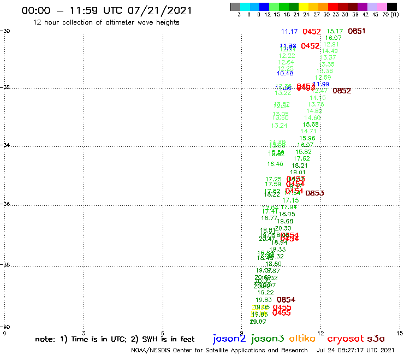404x355 pixels.
Task: Click the wave height value 18.05
Action: click(x=287, y=214)
